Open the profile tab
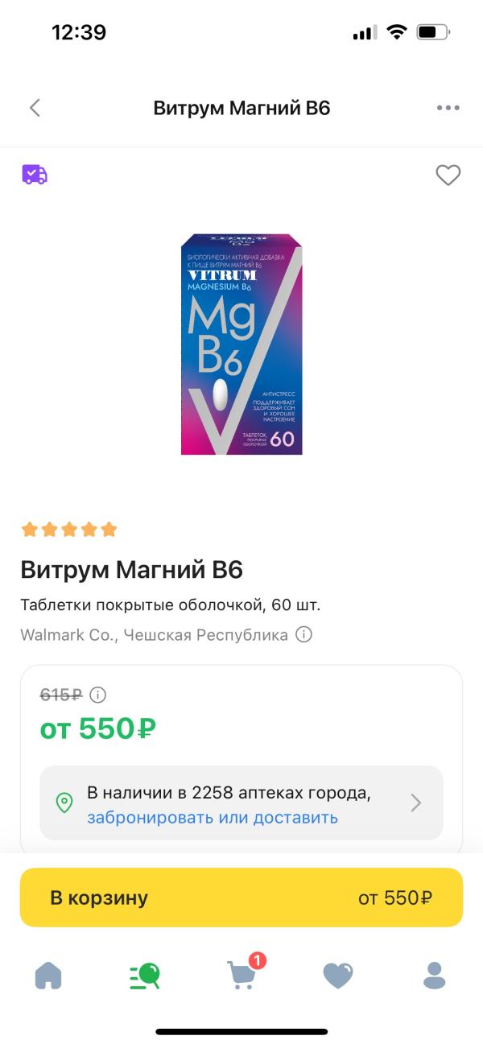The width and height of the screenshot is (483, 1044). [434, 976]
